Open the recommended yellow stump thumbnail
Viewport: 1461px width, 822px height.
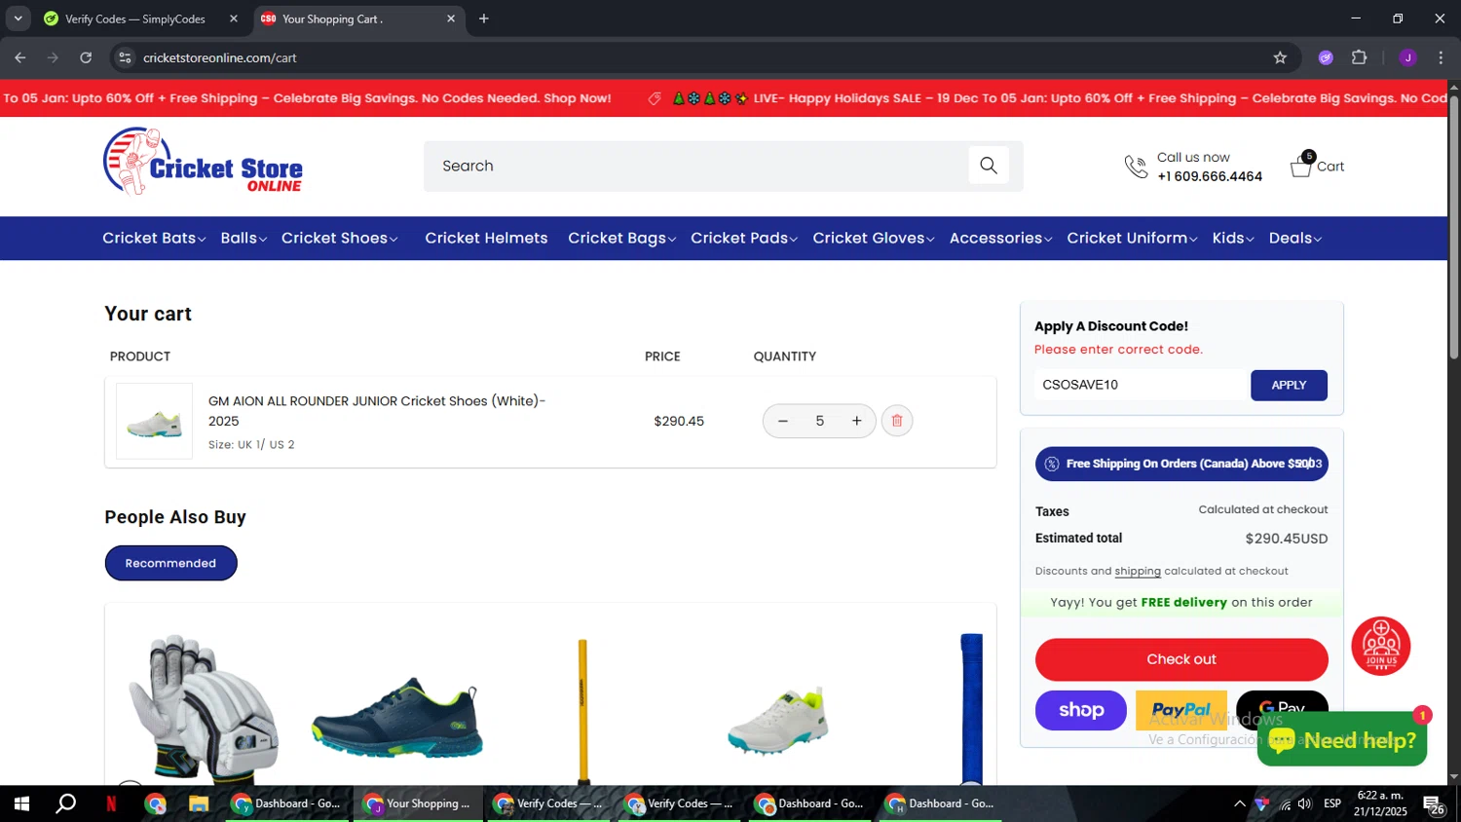coord(582,711)
